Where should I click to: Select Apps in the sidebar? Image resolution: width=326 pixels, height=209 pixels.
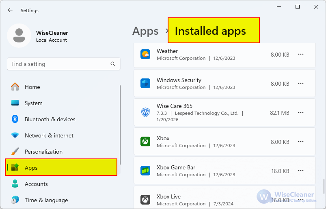tap(61, 167)
